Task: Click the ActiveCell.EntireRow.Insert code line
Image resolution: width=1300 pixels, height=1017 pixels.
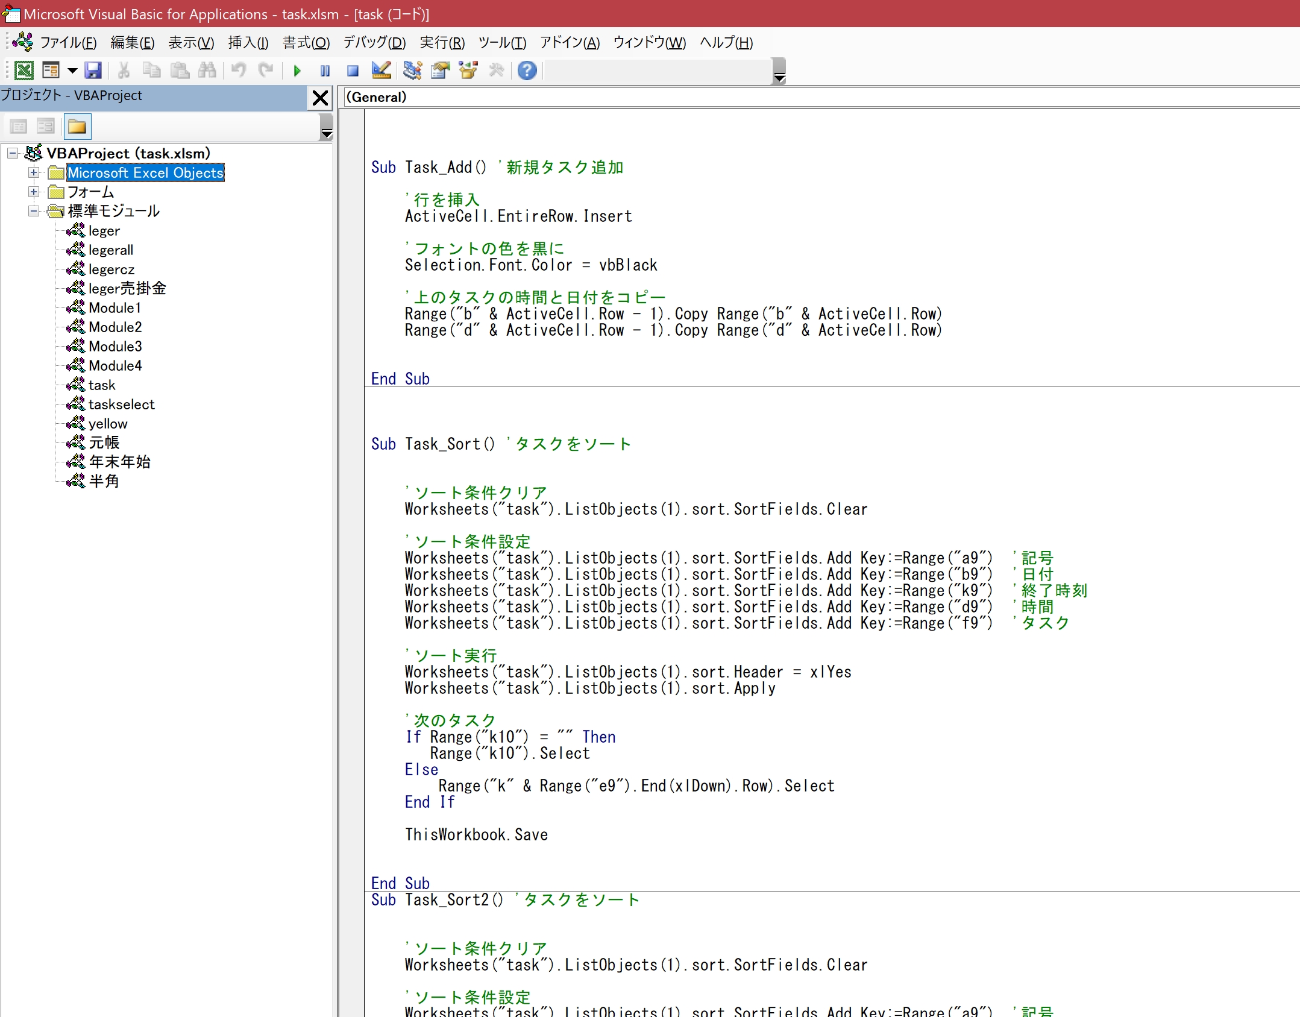Action: (x=518, y=216)
